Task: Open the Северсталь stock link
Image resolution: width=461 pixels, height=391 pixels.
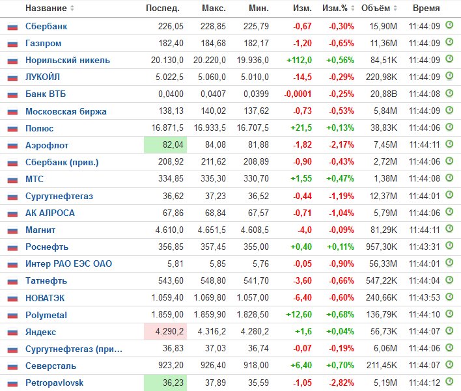Action: click(51, 366)
